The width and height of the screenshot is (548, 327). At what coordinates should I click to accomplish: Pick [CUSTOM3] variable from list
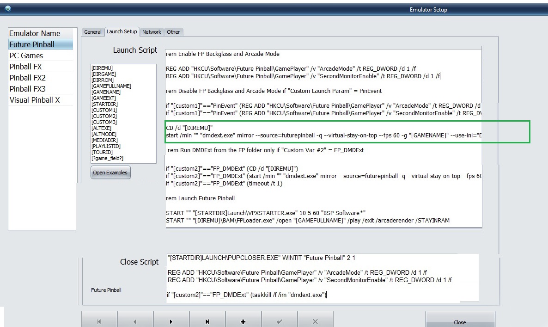pyautogui.click(x=104, y=122)
